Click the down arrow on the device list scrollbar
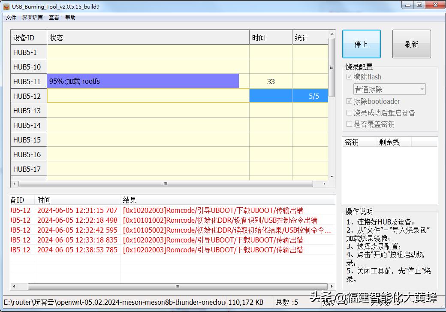This screenshot has height=312, width=446. (x=331, y=176)
